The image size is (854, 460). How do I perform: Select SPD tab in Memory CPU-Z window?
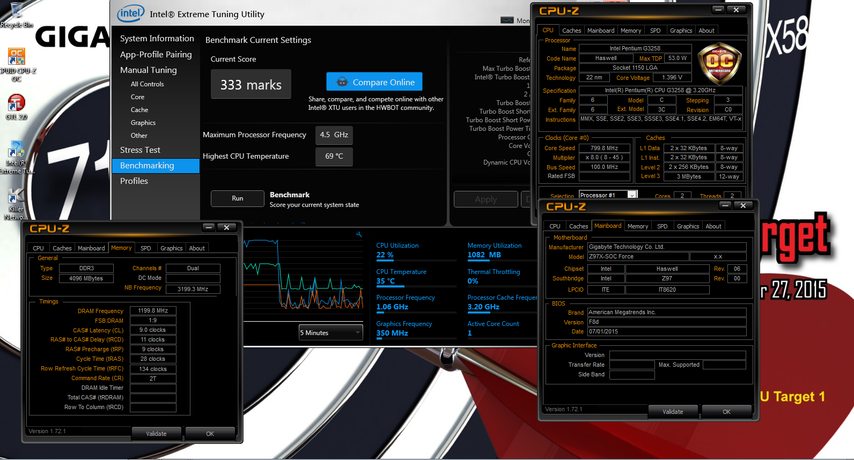(146, 248)
